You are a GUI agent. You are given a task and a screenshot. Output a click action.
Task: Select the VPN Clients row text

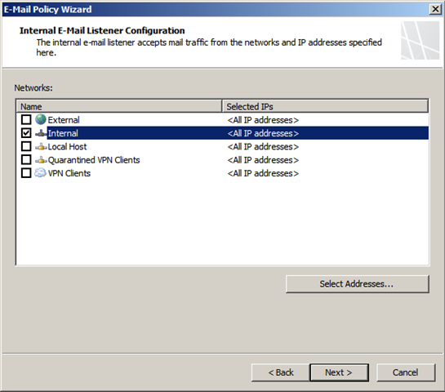[69, 173]
